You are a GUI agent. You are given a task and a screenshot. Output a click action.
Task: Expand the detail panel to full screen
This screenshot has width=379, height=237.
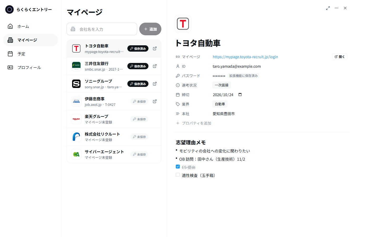coord(328,8)
